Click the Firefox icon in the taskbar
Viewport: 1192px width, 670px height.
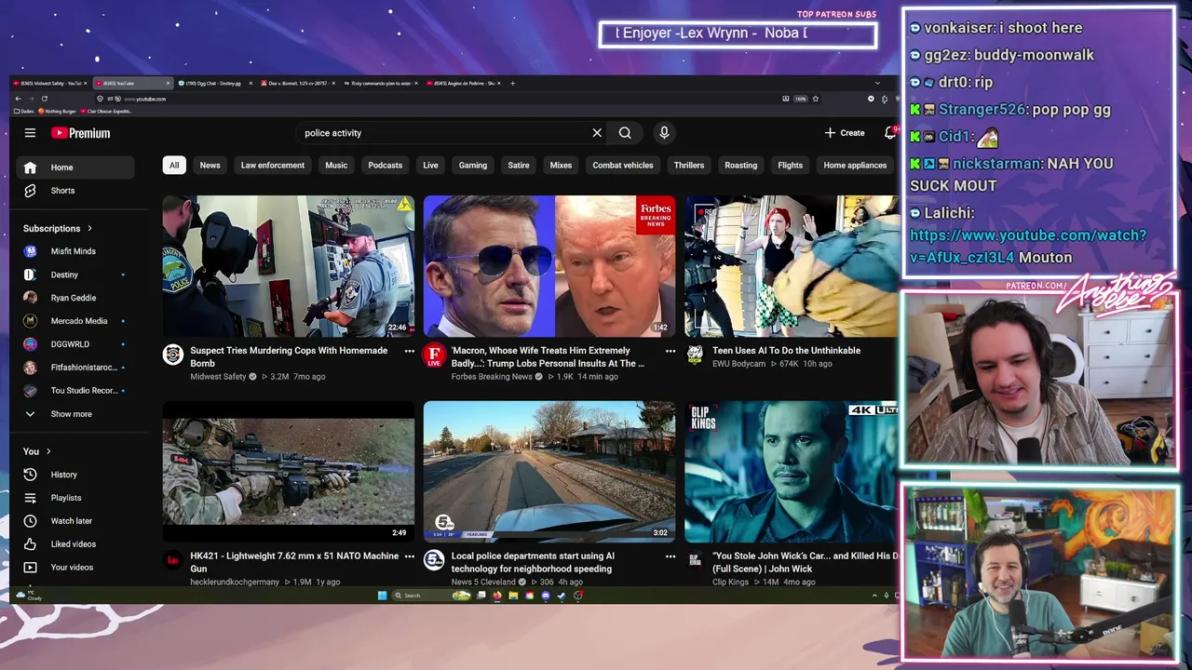pos(496,596)
